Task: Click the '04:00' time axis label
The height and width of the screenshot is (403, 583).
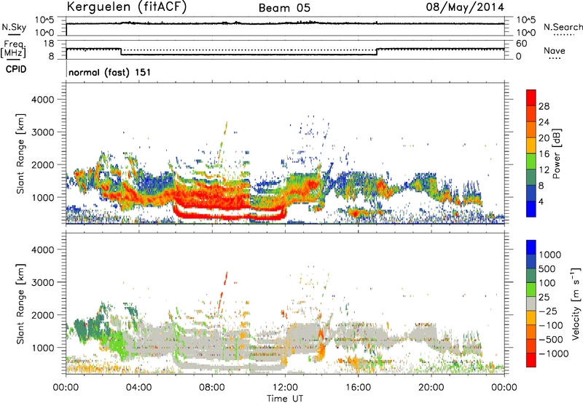Action: click(139, 388)
